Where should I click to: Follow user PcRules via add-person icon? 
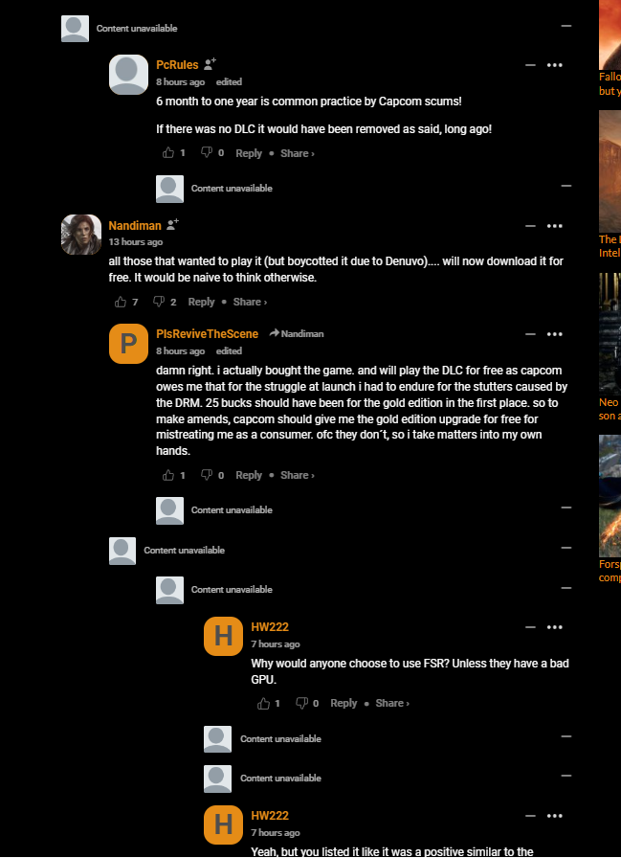210,64
